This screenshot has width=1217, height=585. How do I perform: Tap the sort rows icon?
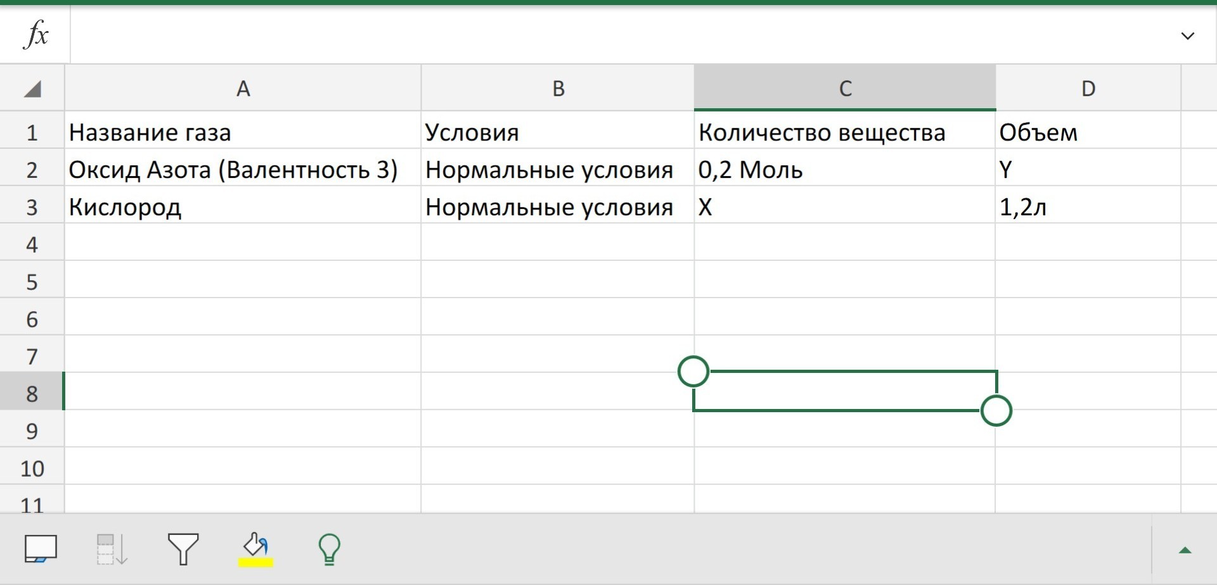[112, 549]
